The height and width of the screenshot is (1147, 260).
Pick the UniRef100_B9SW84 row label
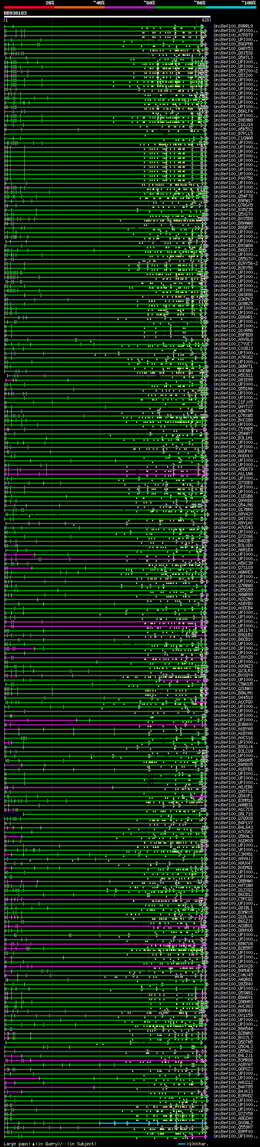[x=233, y=245]
